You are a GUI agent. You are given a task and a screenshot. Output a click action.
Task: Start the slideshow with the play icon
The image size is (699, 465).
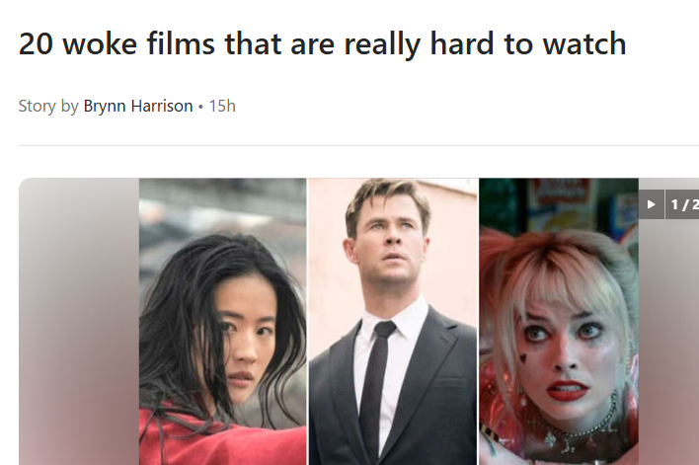(x=652, y=204)
